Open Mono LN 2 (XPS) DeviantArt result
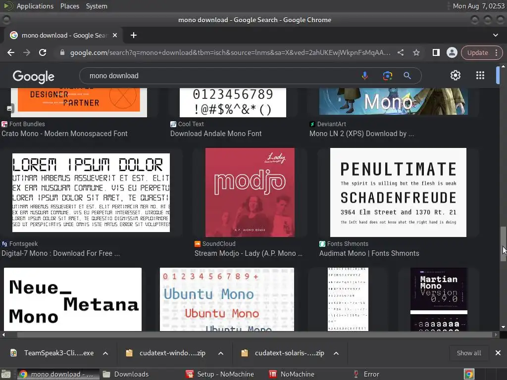507x380 pixels. pyautogui.click(x=361, y=134)
